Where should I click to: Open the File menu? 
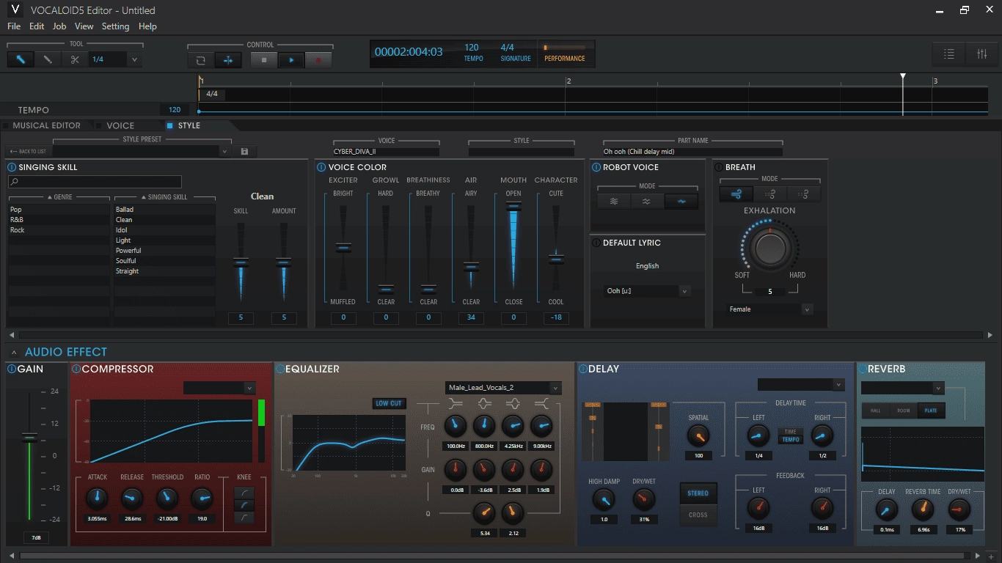[14, 26]
